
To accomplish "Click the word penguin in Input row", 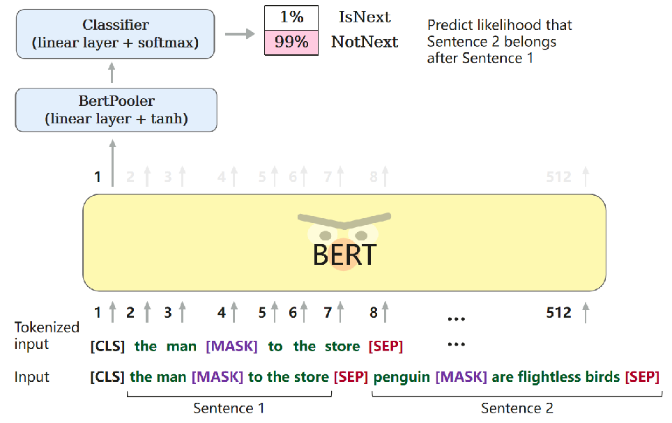I will pyautogui.click(x=402, y=377).
